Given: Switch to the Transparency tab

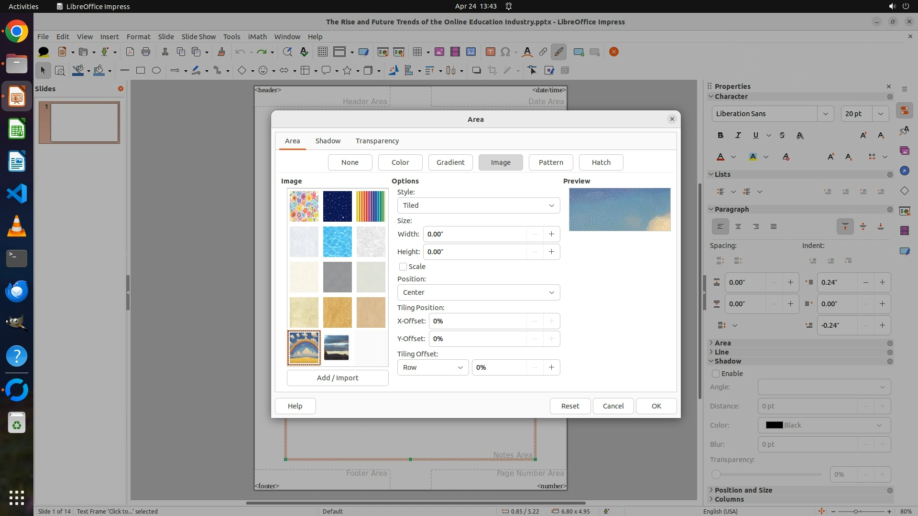Looking at the screenshot, I should point(377,141).
